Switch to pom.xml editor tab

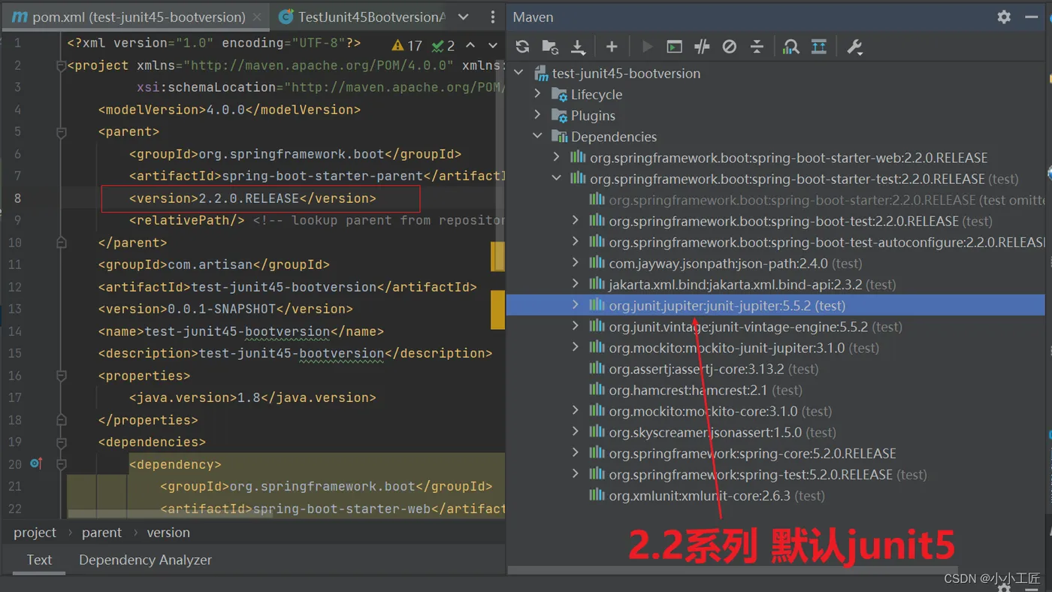pyautogui.click(x=135, y=17)
